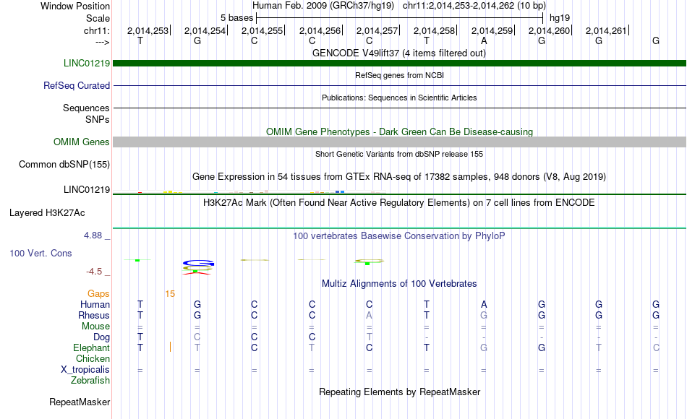
Task: Click the orange 15 gap count
Action: [x=170, y=294]
